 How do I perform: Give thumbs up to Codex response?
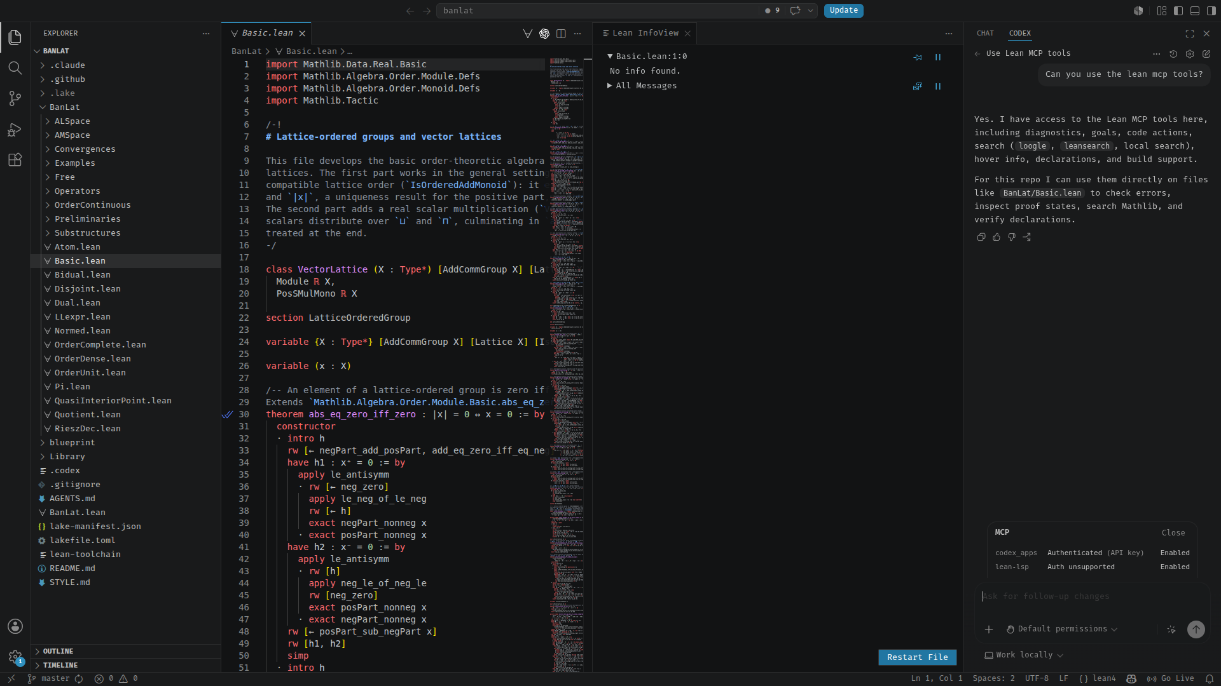(997, 237)
